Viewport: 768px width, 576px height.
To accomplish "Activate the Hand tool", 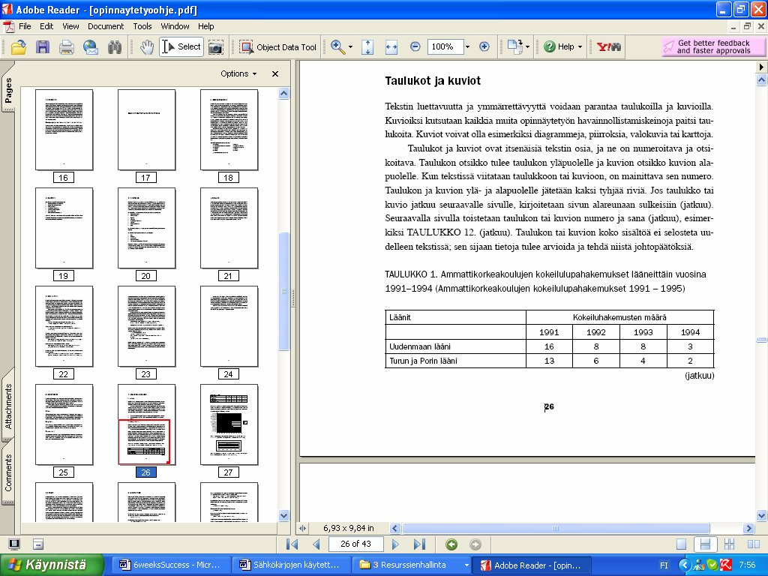I will click(146, 47).
